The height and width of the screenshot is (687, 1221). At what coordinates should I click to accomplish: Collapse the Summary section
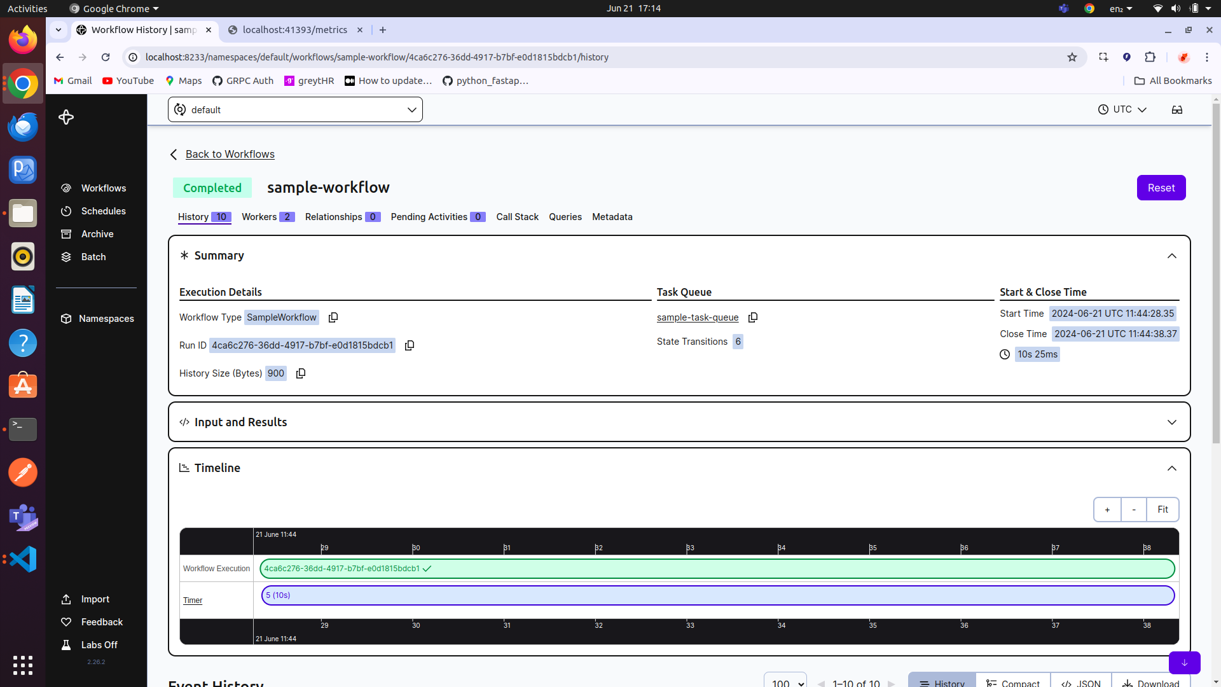point(1172,256)
